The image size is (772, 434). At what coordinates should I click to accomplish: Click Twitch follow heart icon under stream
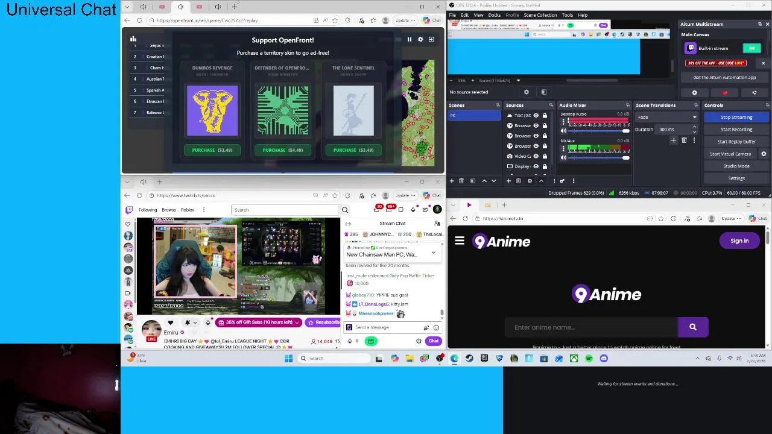171,323
